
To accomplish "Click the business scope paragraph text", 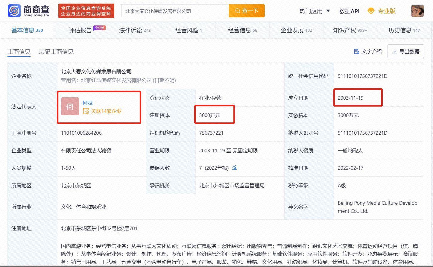I will (239, 254).
